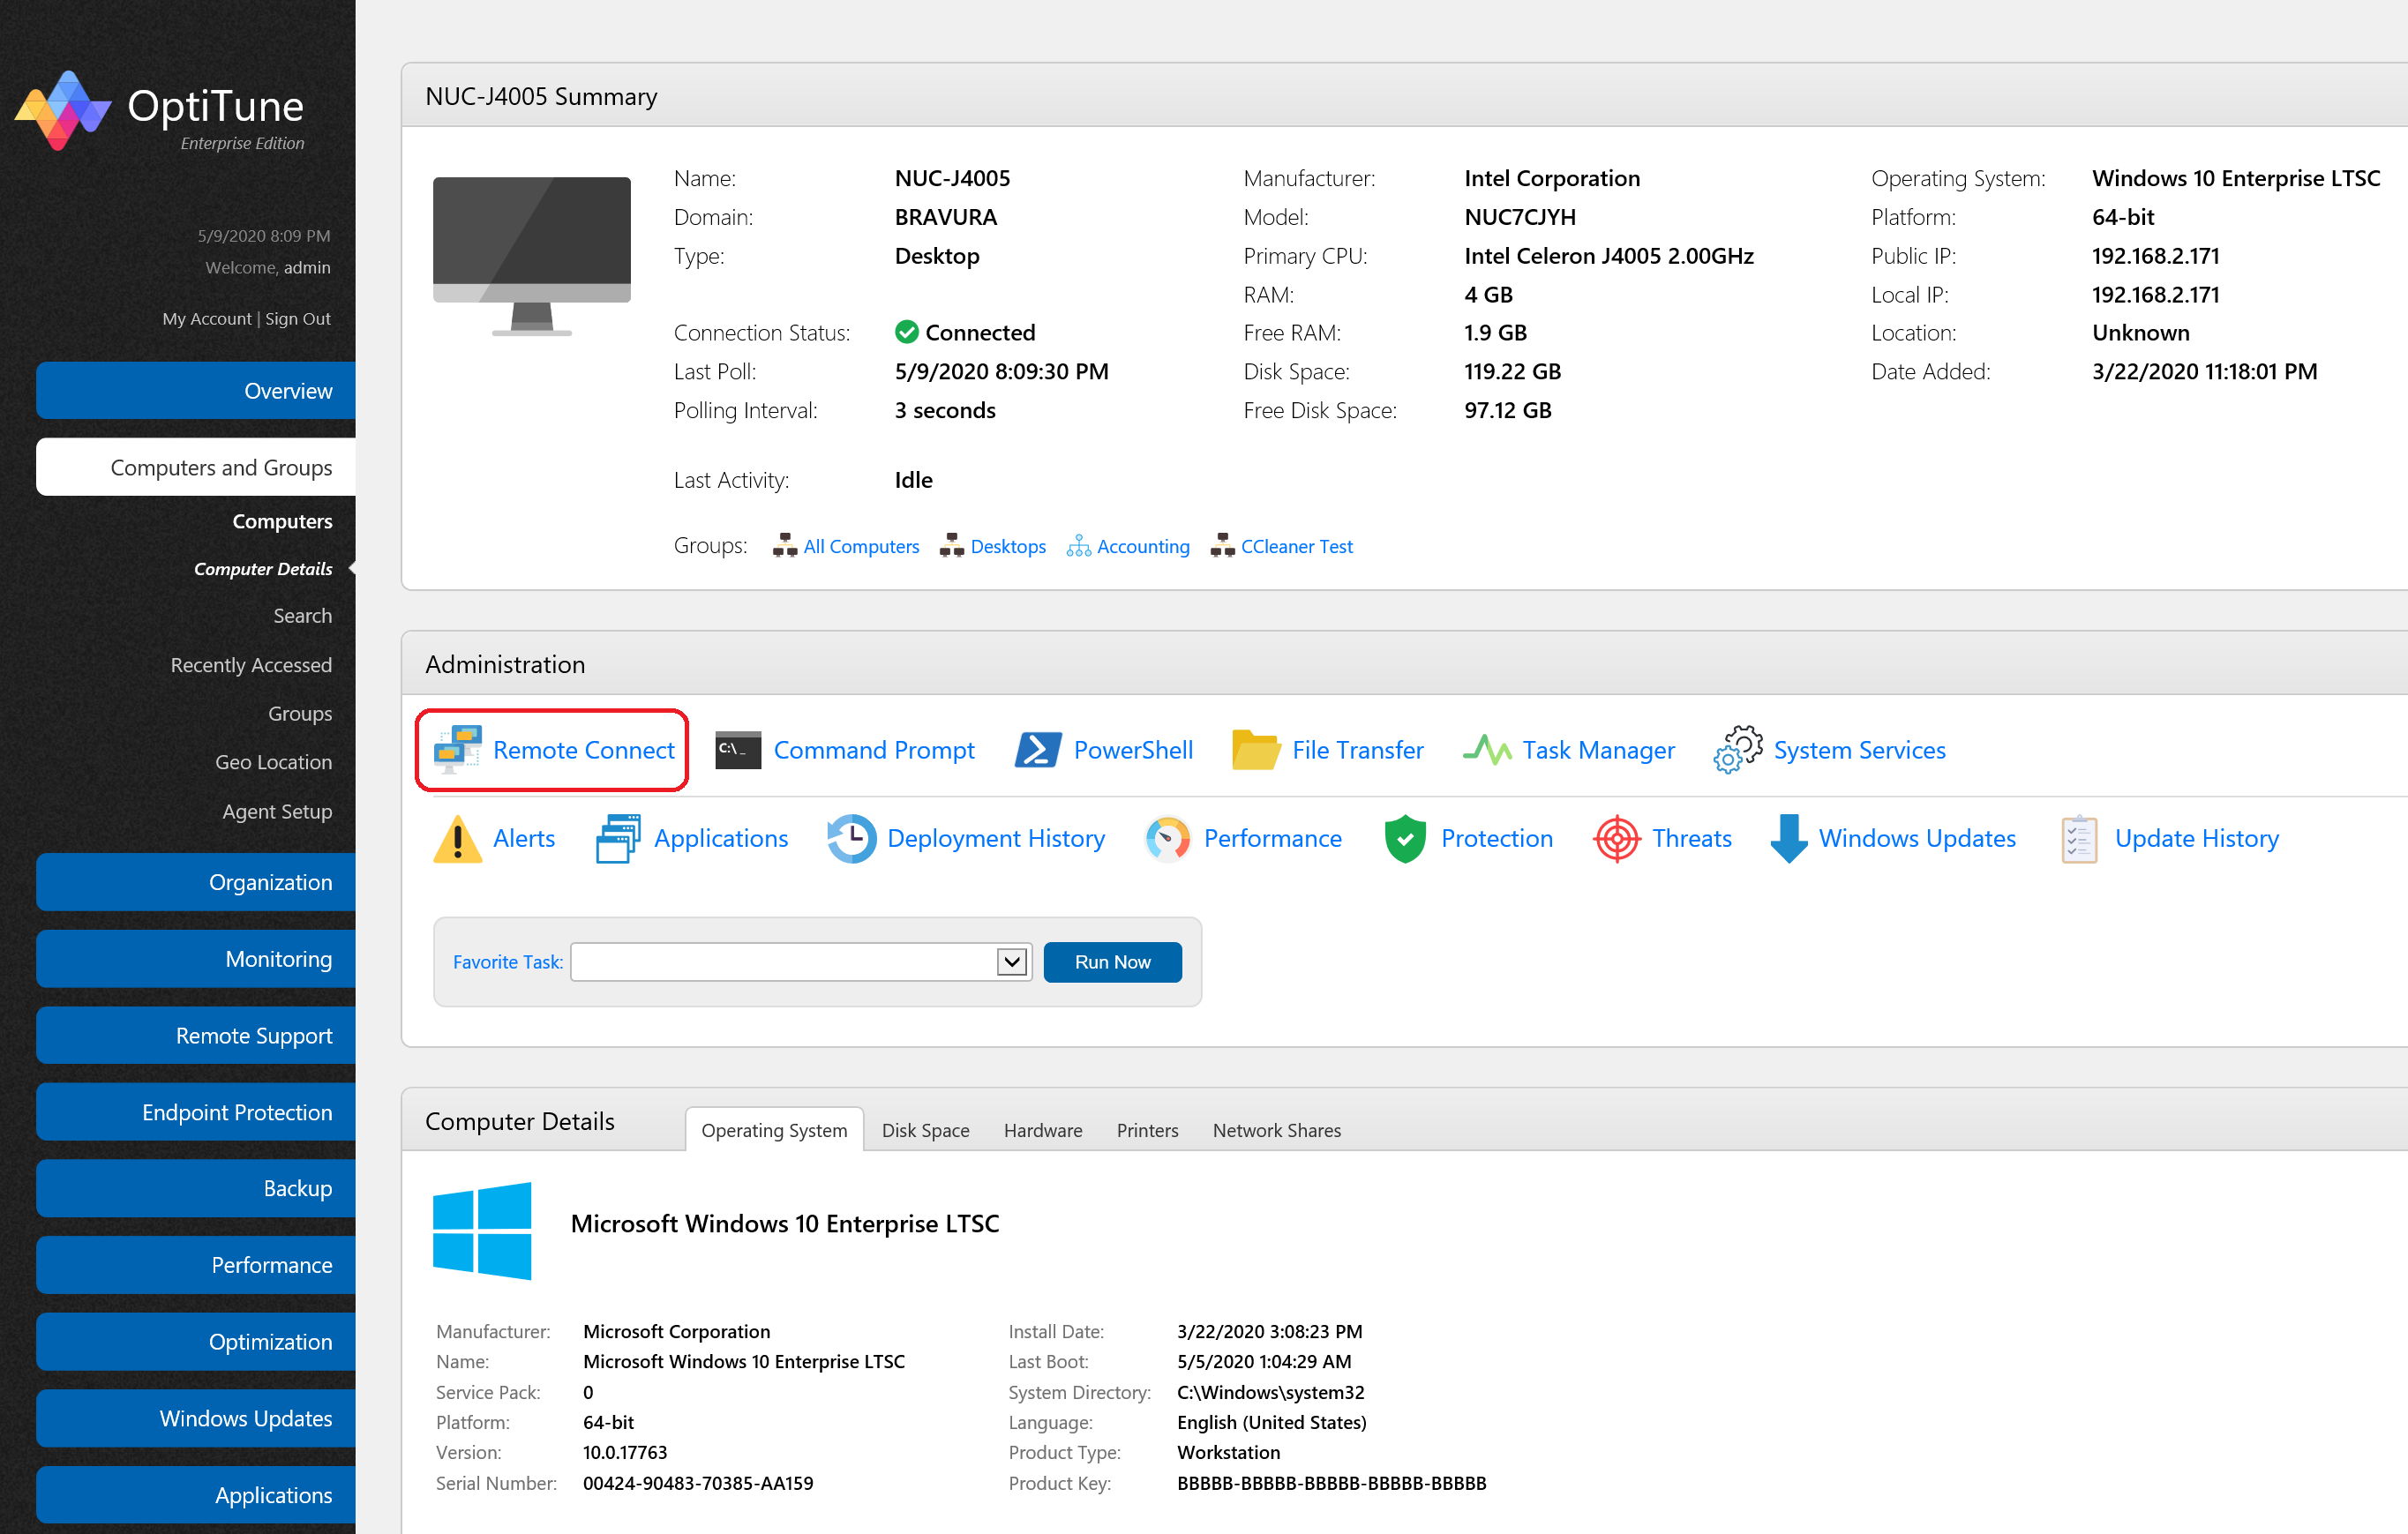
Task: Click the Task Manager pulse icon
Action: (1487, 750)
